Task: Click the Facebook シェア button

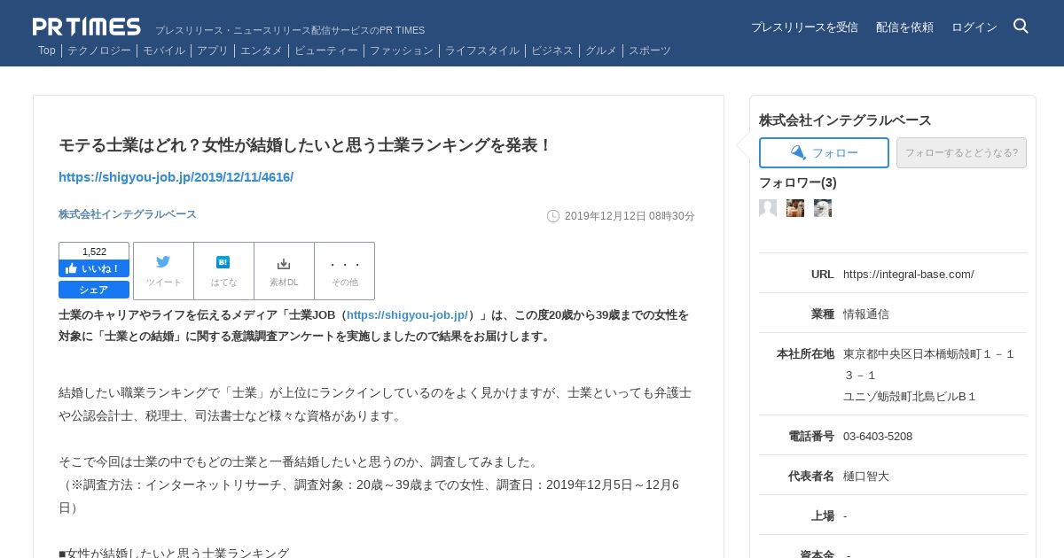Action: click(x=94, y=290)
